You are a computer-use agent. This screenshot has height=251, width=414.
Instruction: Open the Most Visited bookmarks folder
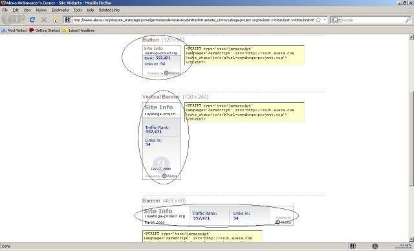14,30
